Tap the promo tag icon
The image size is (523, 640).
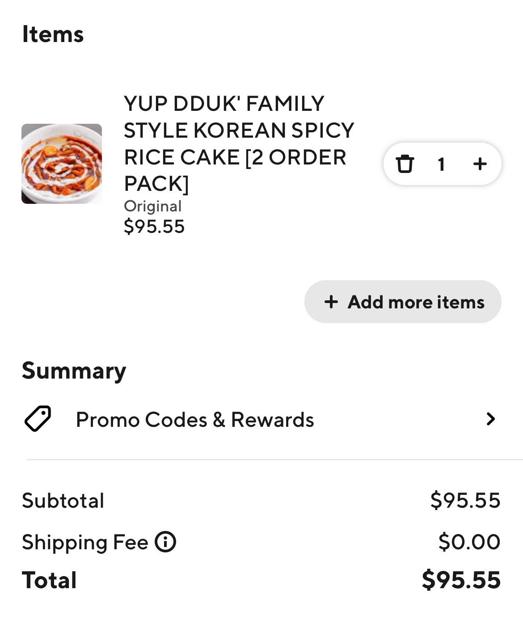38,419
